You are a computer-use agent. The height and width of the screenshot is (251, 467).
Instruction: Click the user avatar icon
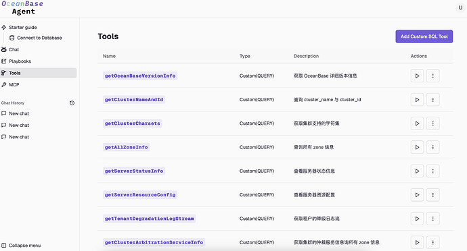(460, 7)
